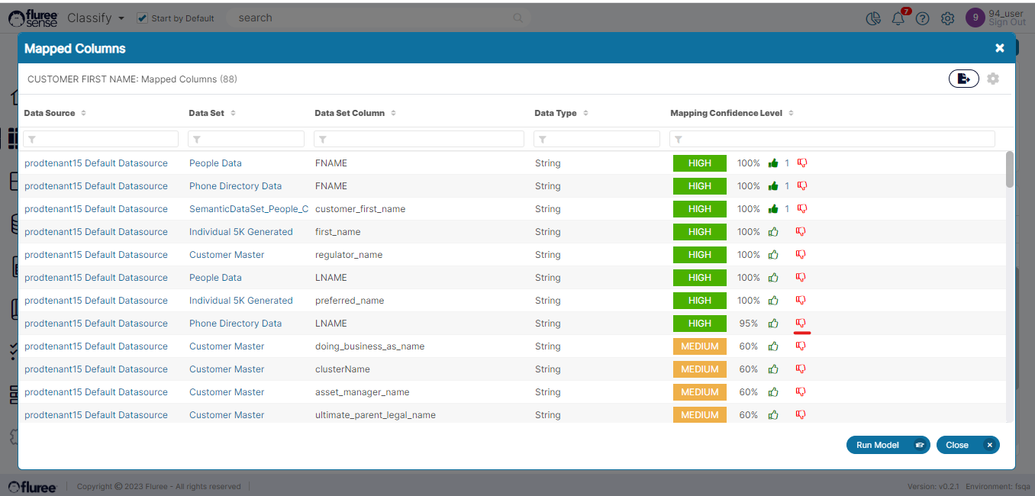The width and height of the screenshot is (1035, 496).
Task: Click the Data Type filter input
Action: [601, 139]
